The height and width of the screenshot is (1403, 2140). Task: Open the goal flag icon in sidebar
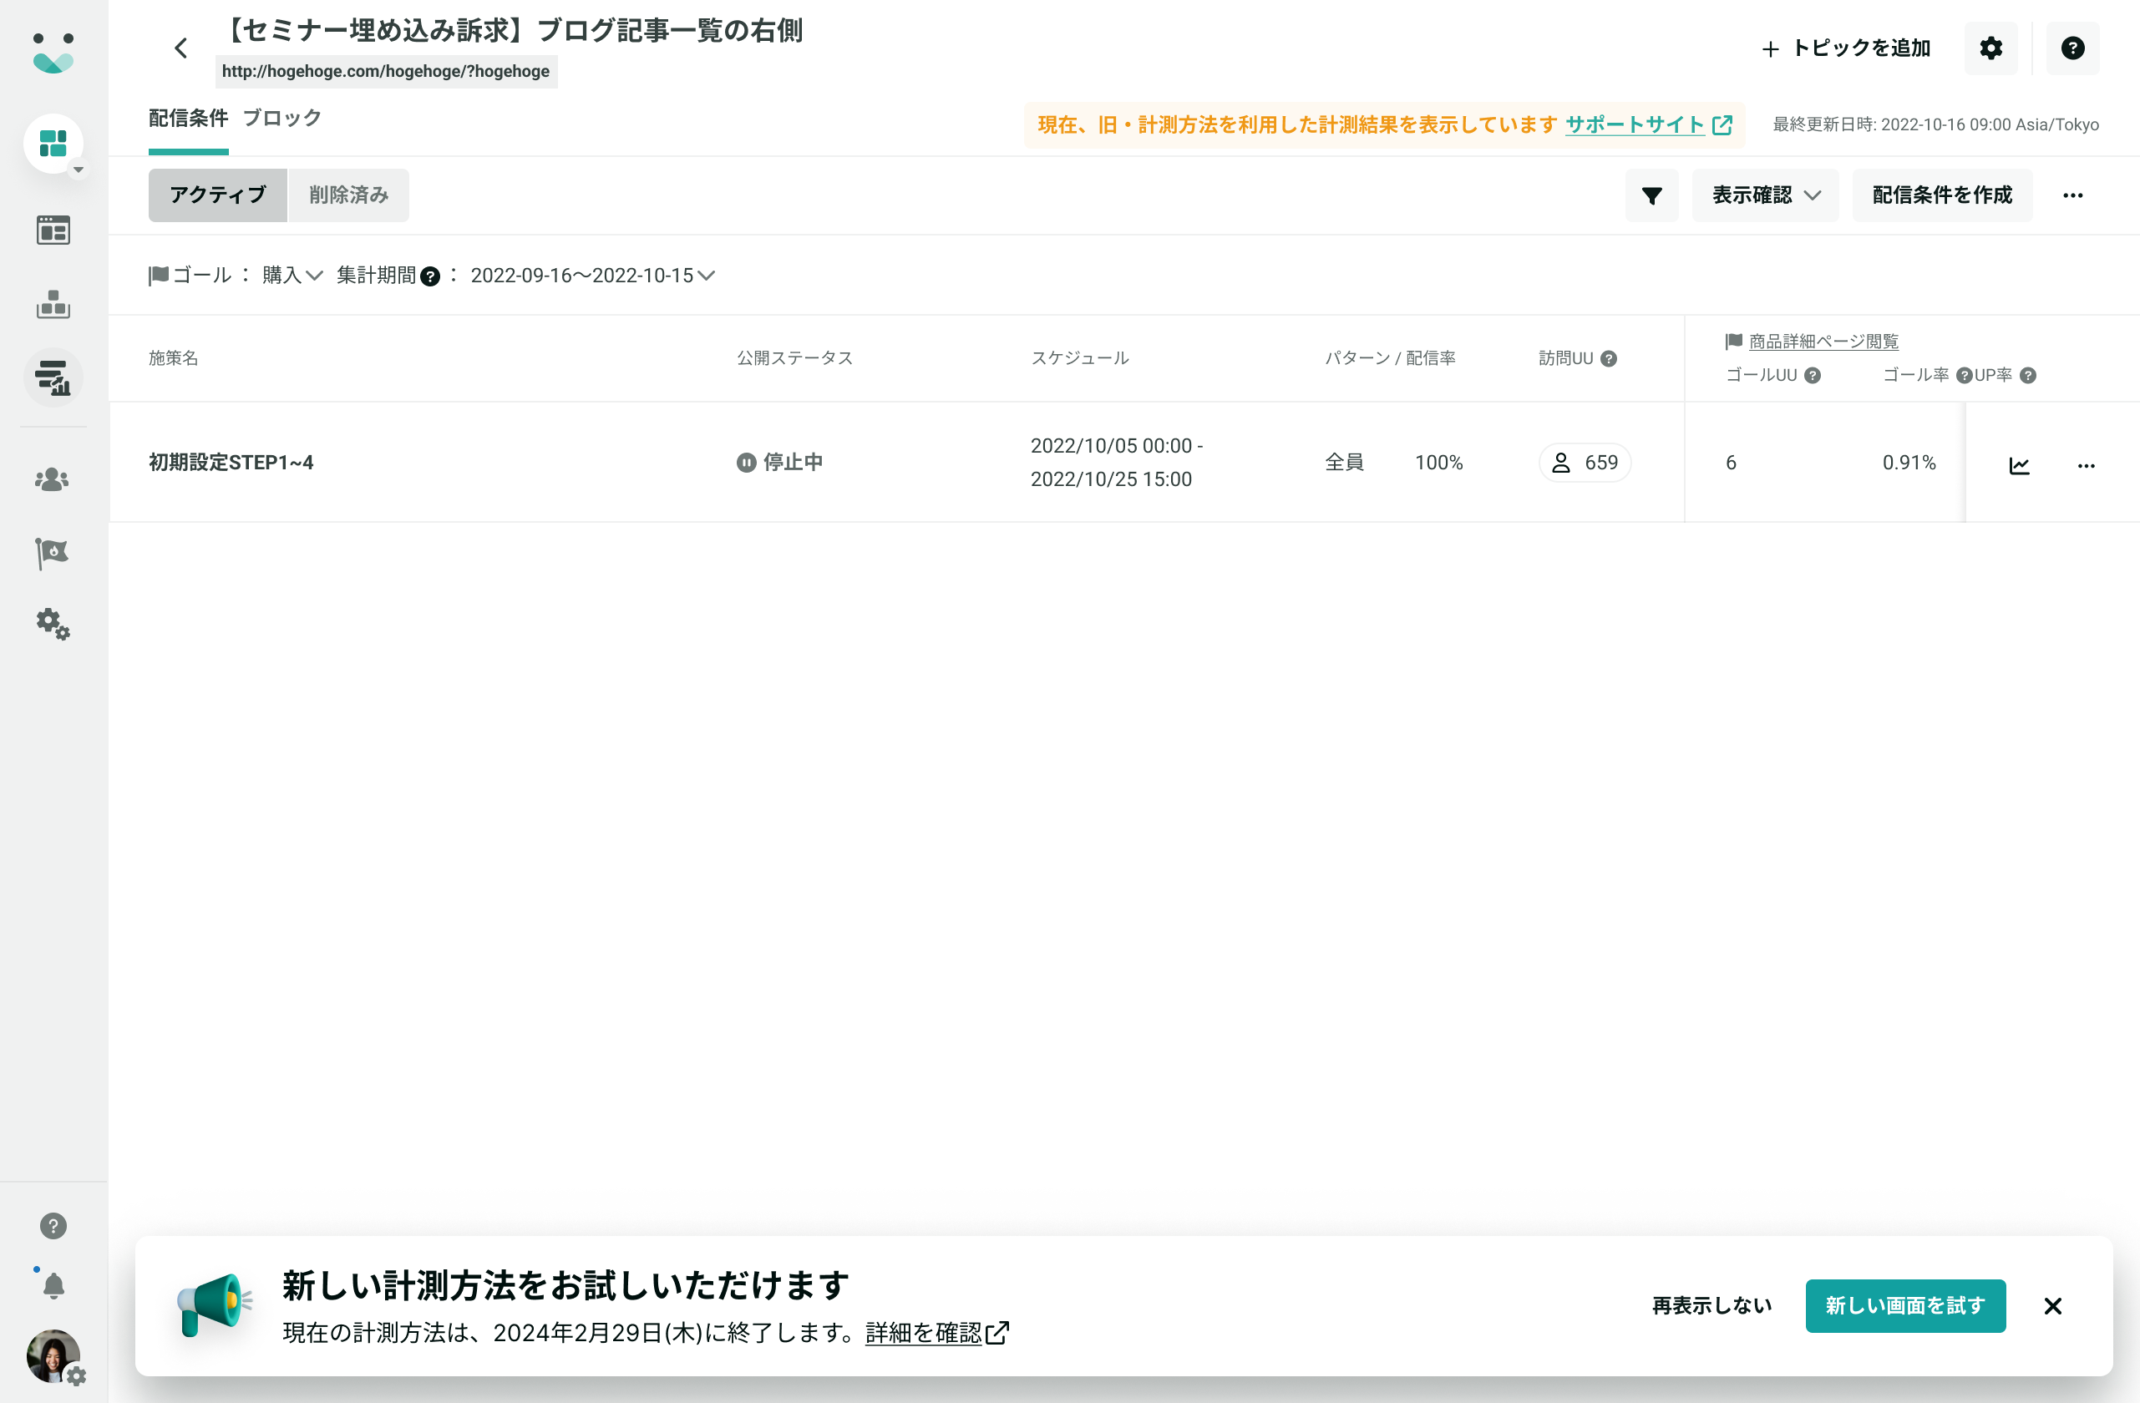pyautogui.click(x=53, y=552)
